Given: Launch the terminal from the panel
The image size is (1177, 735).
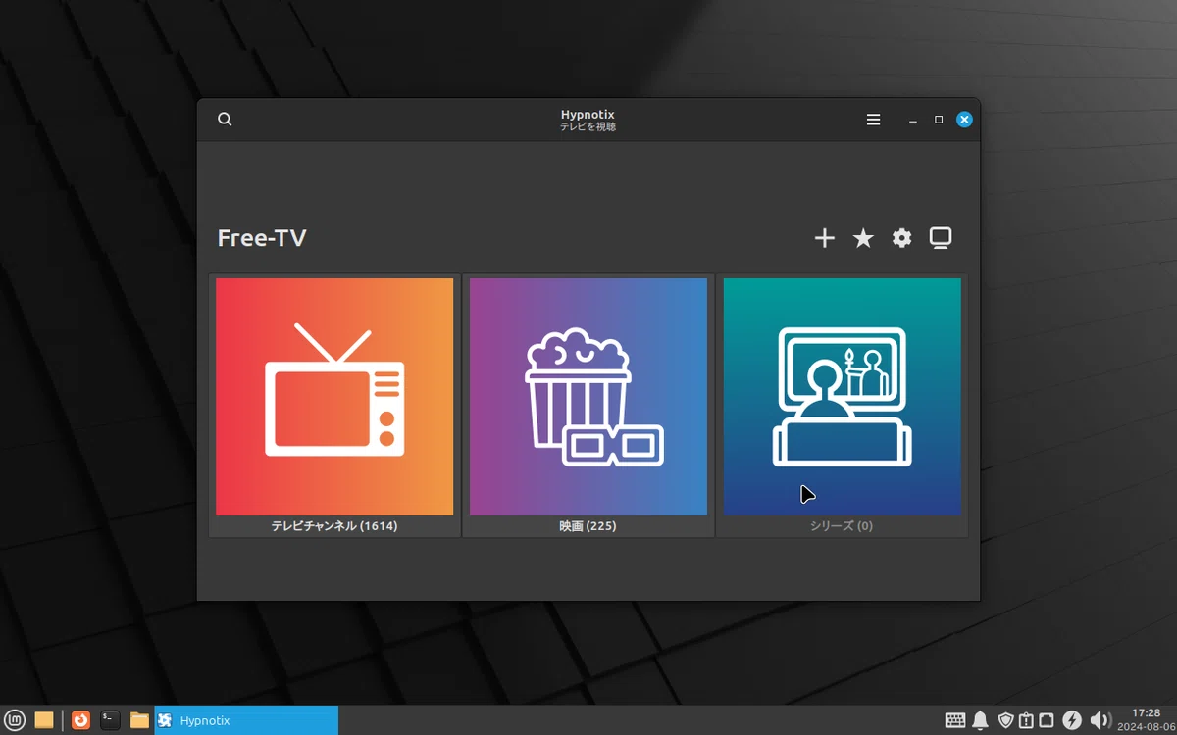Looking at the screenshot, I should [110, 720].
